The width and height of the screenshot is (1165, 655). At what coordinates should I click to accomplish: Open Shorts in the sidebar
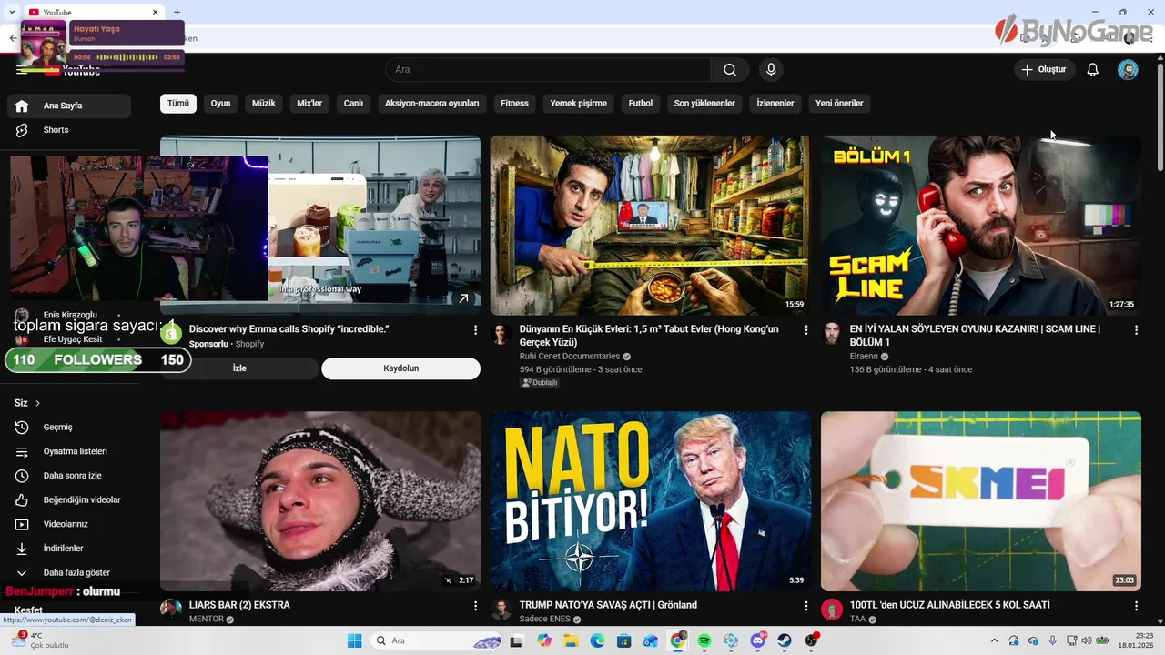coord(69,130)
